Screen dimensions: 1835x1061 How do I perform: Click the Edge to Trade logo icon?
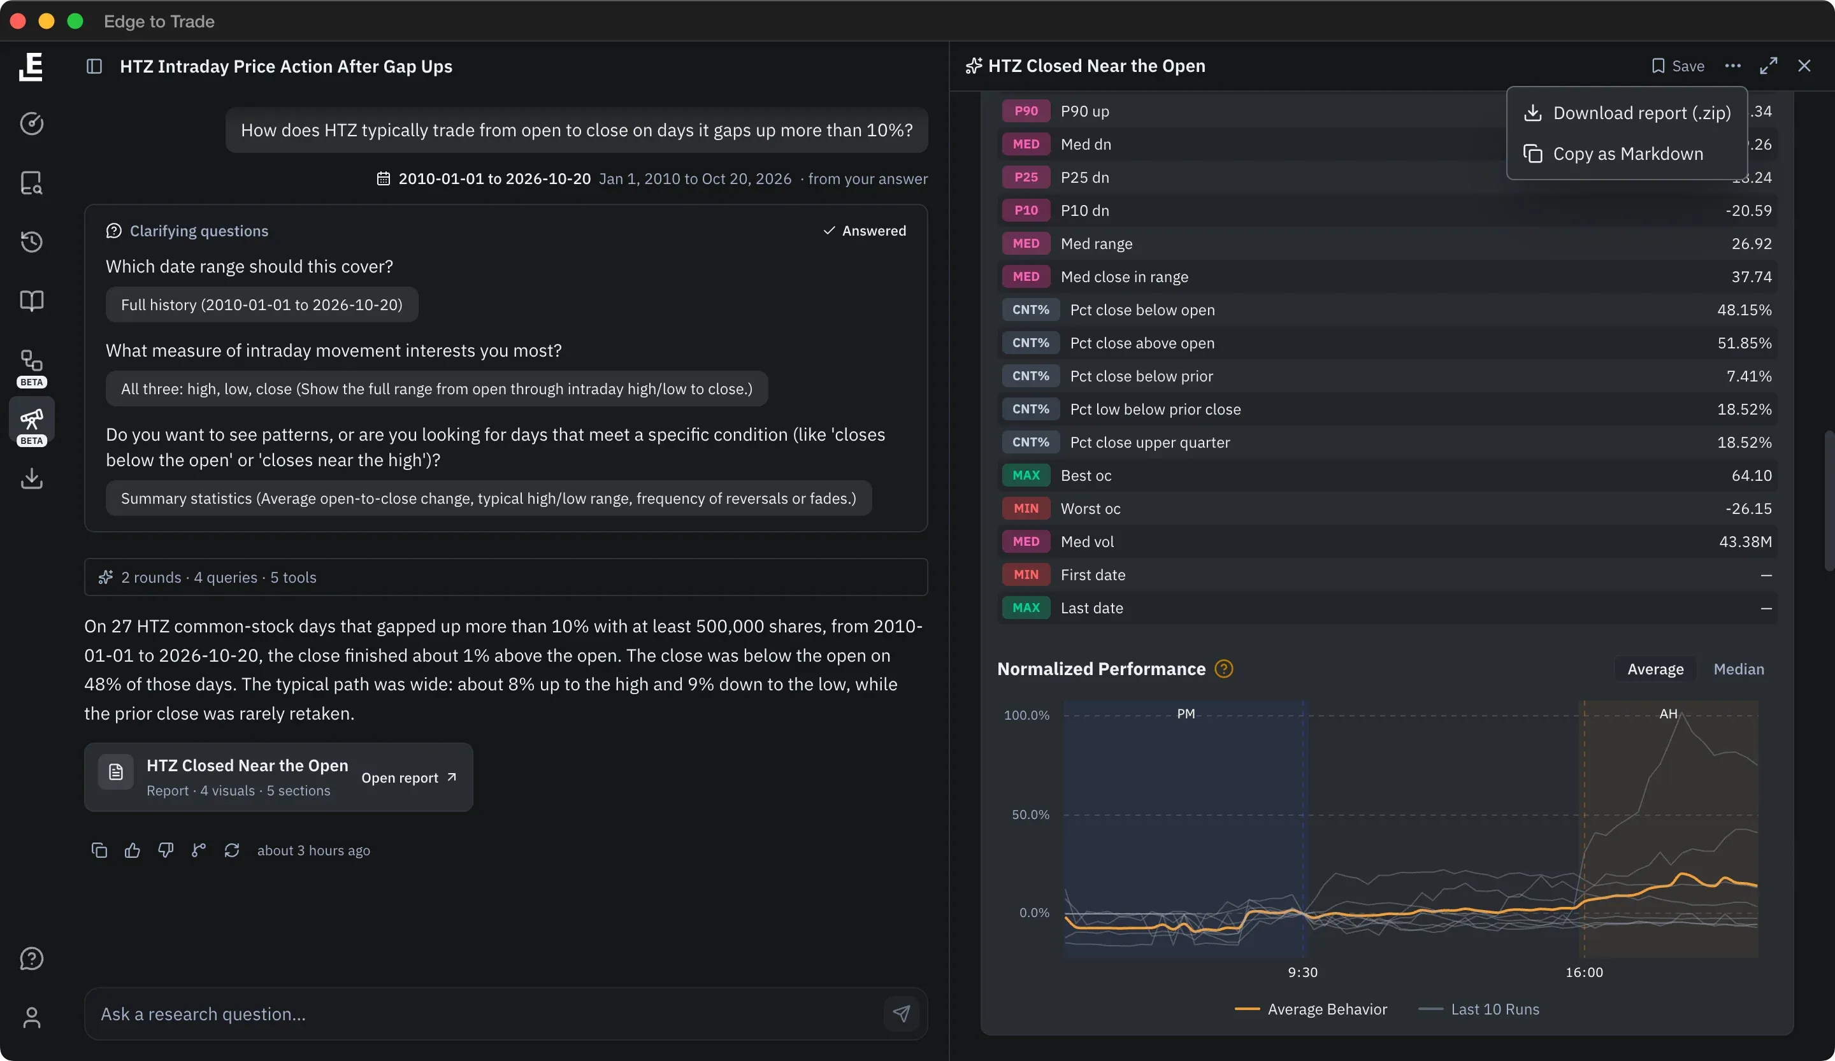31,66
